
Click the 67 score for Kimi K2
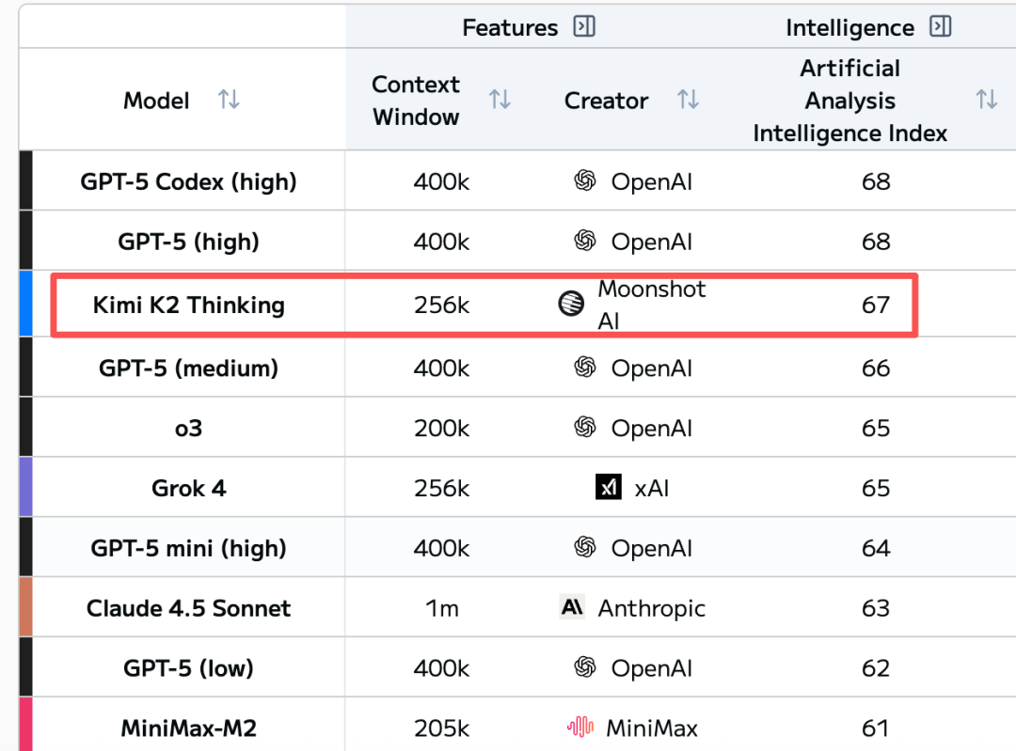coord(875,305)
